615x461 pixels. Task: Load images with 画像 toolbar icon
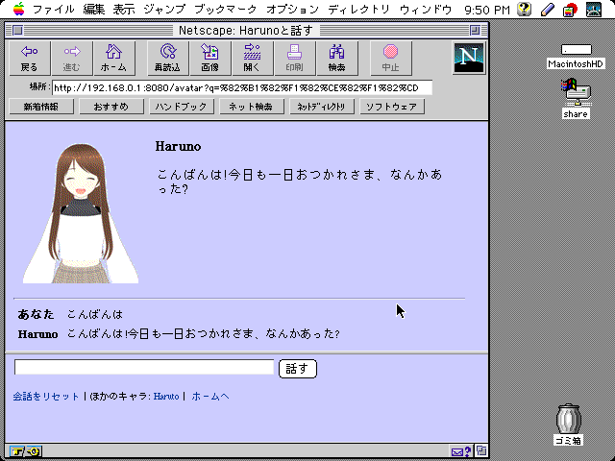point(209,58)
